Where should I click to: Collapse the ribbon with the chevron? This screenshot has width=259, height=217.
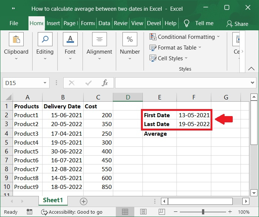coord(251,69)
